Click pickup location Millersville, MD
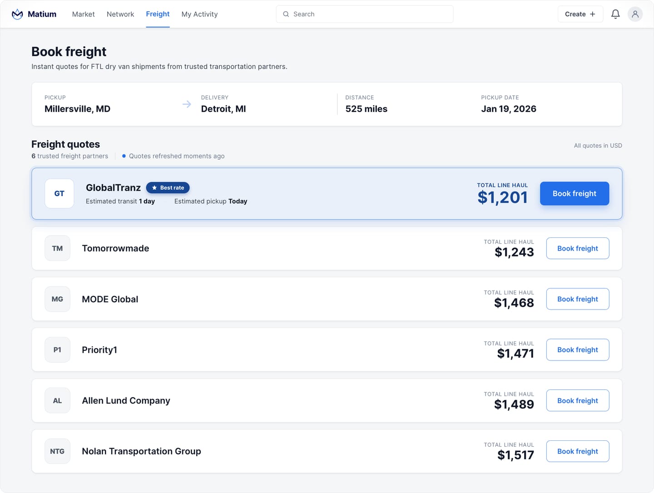 [77, 109]
